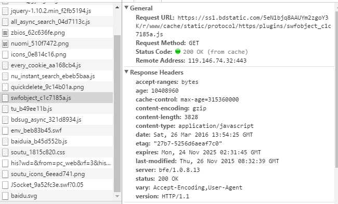Click the file icon beside baidu.svg
Viewport: 338px width, 204px height.
click(5, 196)
